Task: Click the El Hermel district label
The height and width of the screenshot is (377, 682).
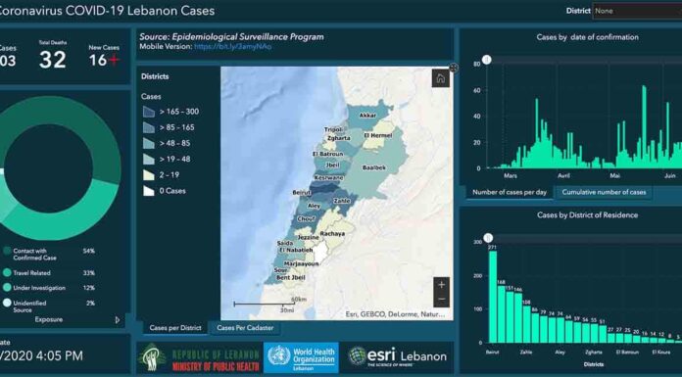Action: click(377, 136)
